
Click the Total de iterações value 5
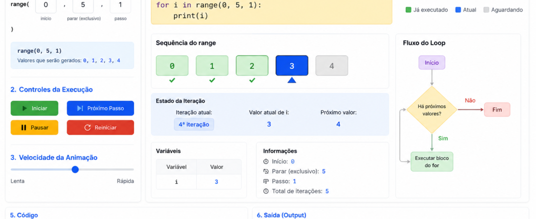click(327, 191)
